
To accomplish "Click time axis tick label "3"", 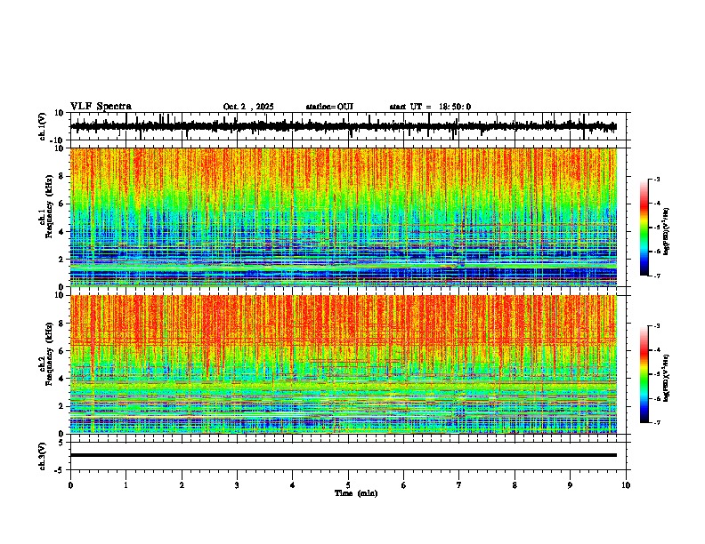I will point(237,485).
